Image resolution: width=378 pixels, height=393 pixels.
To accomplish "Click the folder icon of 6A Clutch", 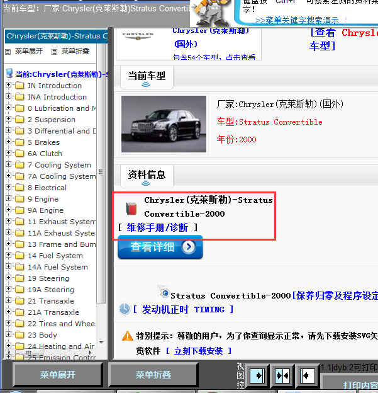I will [x=19, y=154].
